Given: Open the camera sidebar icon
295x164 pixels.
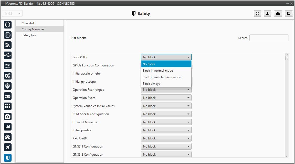Looking at the screenshot, I should [x=8, y=116].
